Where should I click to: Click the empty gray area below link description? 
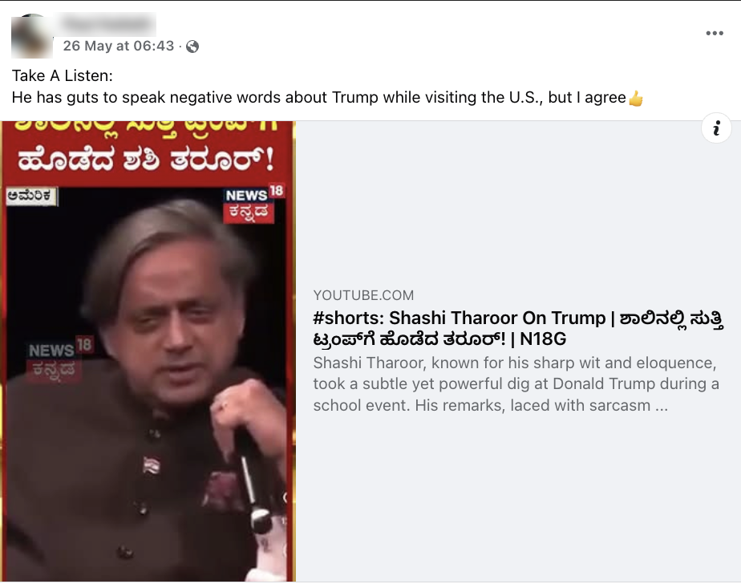[518, 497]
